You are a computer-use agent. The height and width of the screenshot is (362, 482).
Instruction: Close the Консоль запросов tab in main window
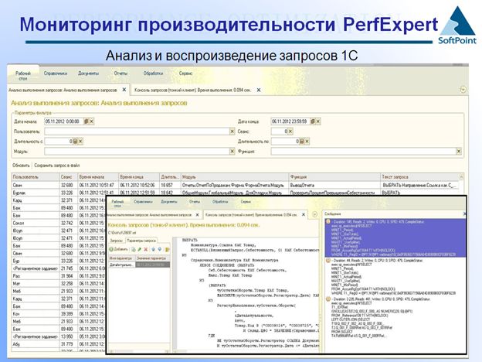(x=259, y=90)
